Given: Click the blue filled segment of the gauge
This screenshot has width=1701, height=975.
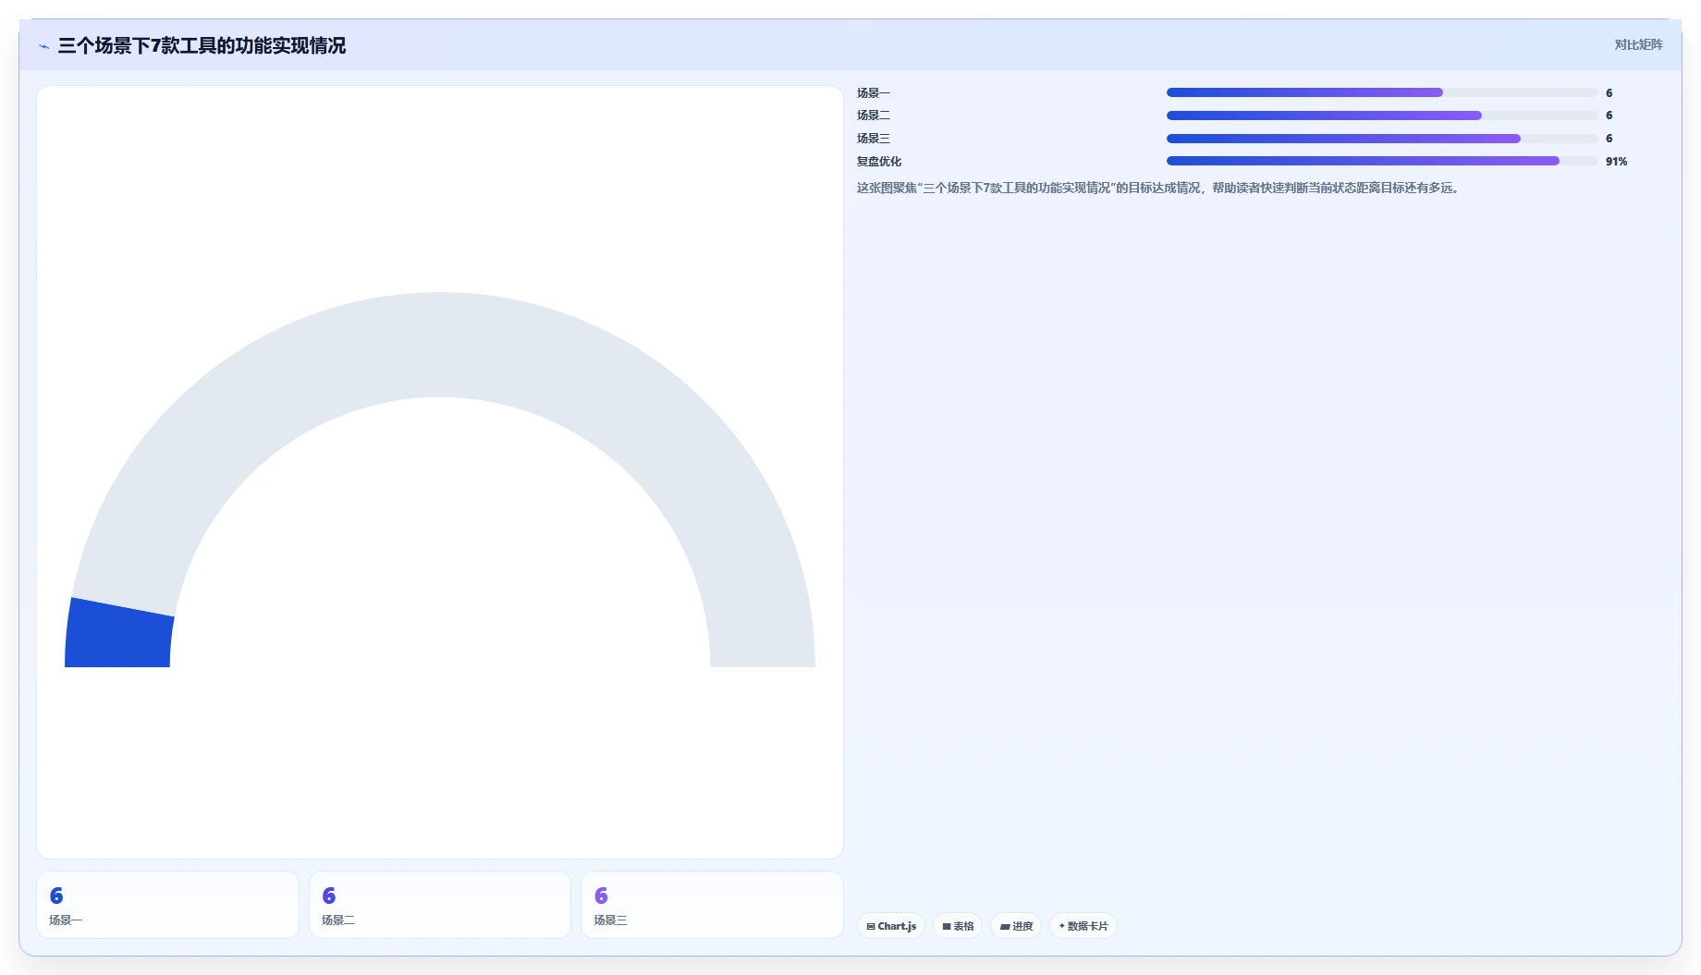Looking at the screenshot, I should point(118,636).
